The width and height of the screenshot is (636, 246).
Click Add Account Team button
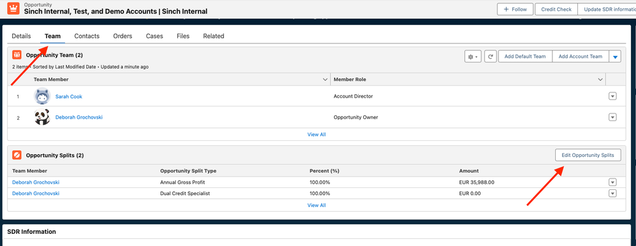[x=581, y=57]
